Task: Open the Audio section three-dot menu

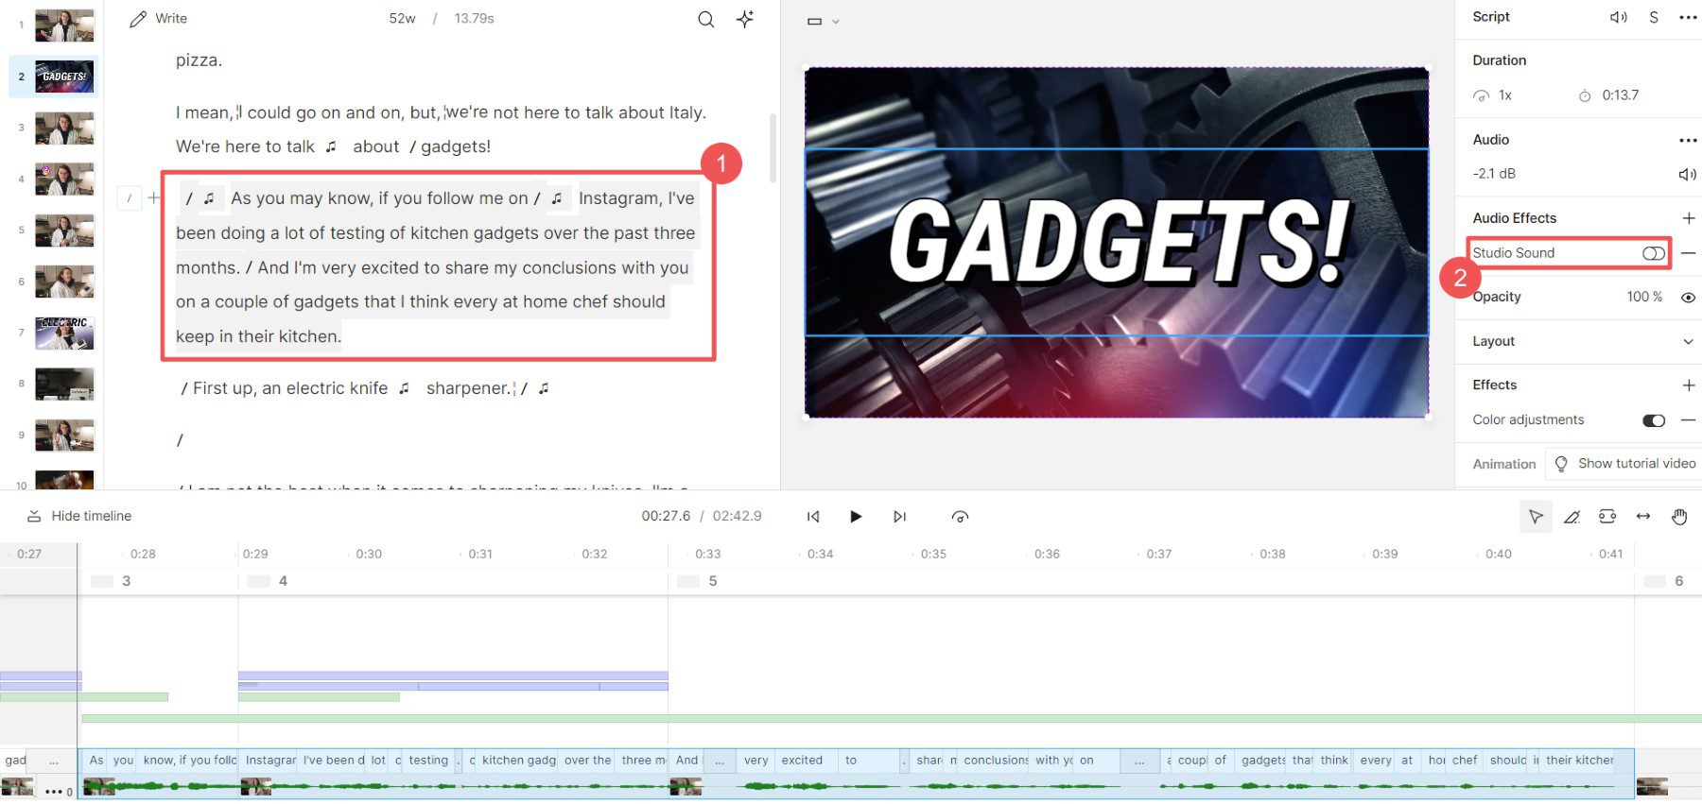Action: 1688,141
